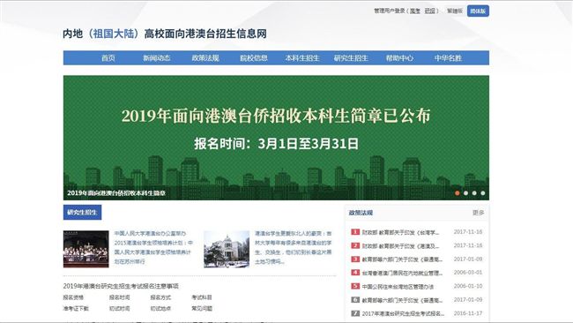Image resolution: width=573 pixels, height=323 pixels.
Task: Select the first orange carousel dot
Action: click(x=458, y=192)
